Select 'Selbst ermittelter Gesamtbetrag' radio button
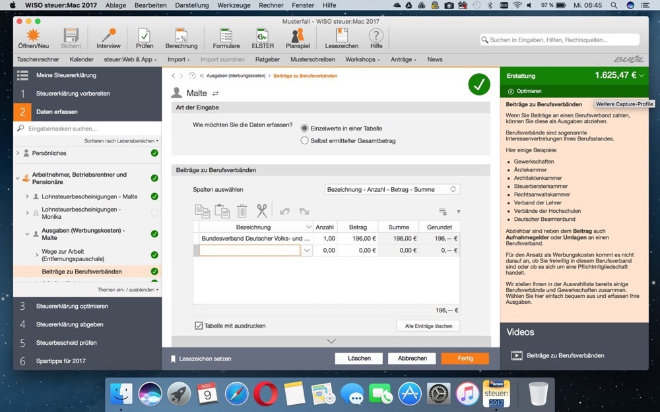Viewport: 660px width, 412px height. (304, 140)
